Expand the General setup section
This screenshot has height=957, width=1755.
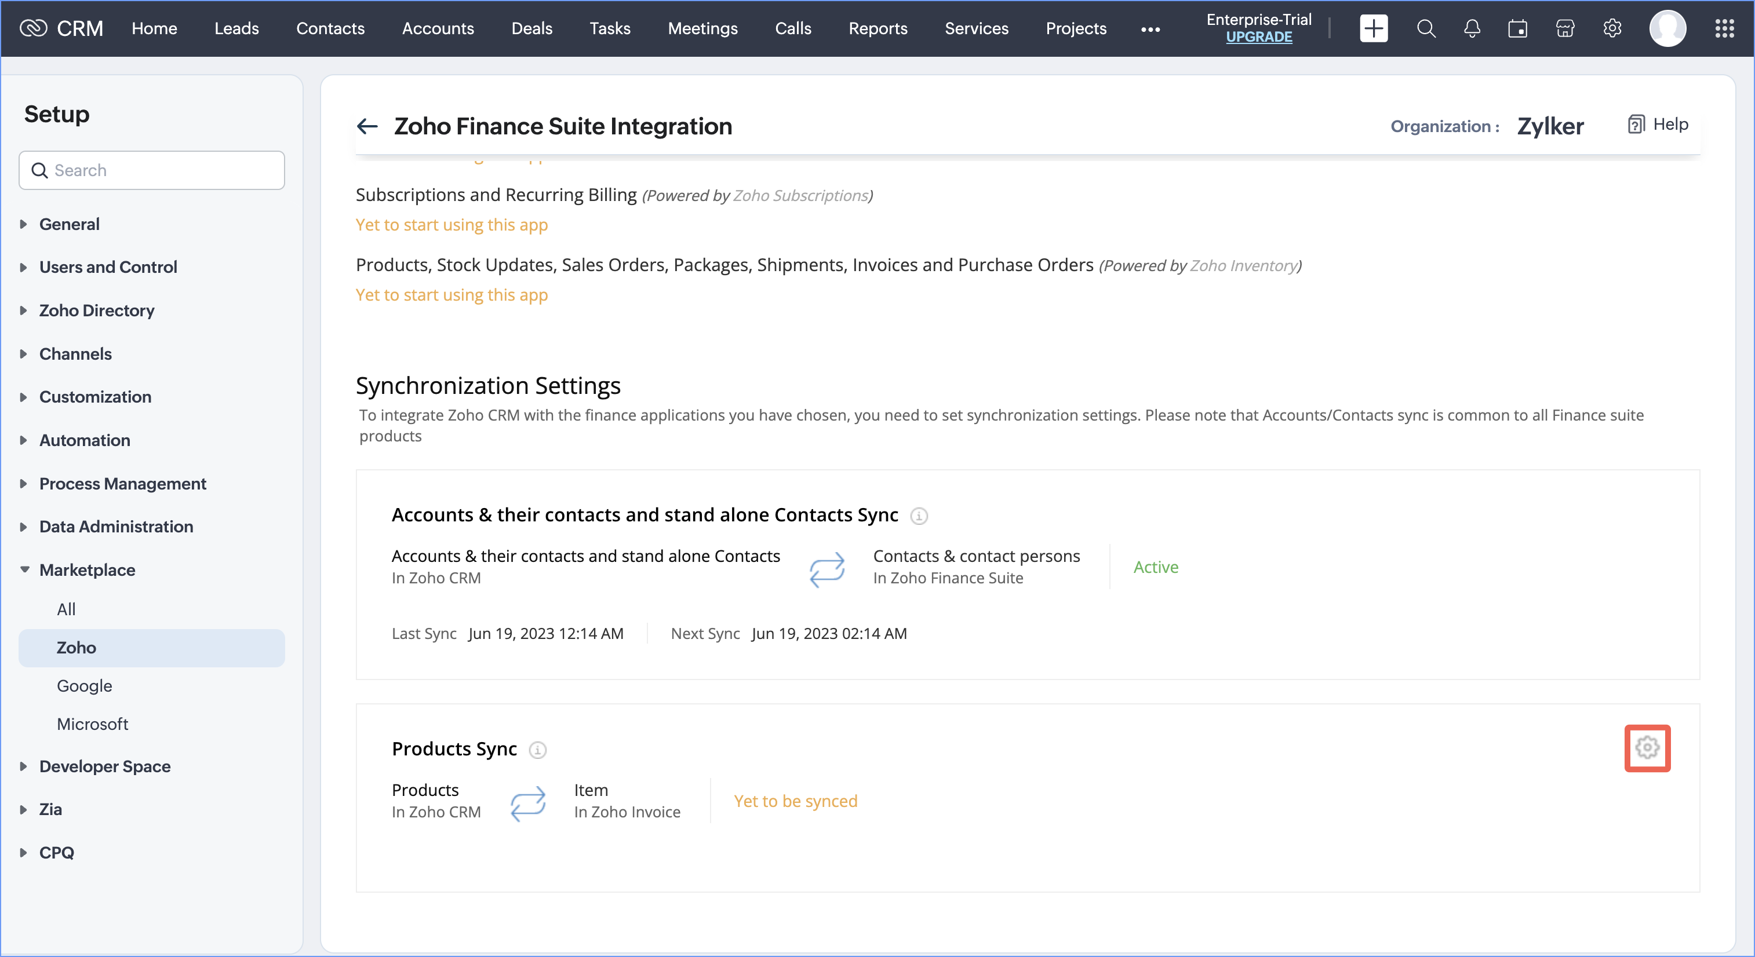pyautogui.click(x=69, y=224)
